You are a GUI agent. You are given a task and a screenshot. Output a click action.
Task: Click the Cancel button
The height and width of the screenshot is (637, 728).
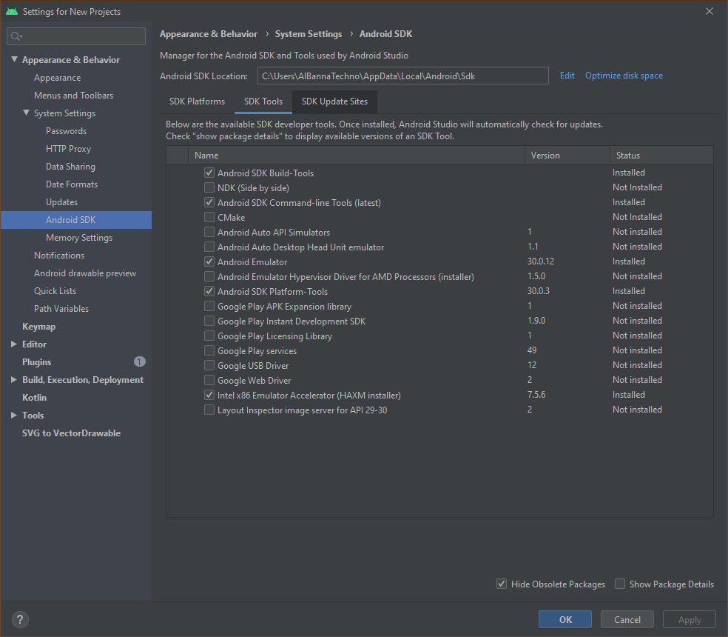click(627, 619)
